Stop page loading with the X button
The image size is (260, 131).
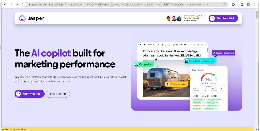tap(17, 4)
